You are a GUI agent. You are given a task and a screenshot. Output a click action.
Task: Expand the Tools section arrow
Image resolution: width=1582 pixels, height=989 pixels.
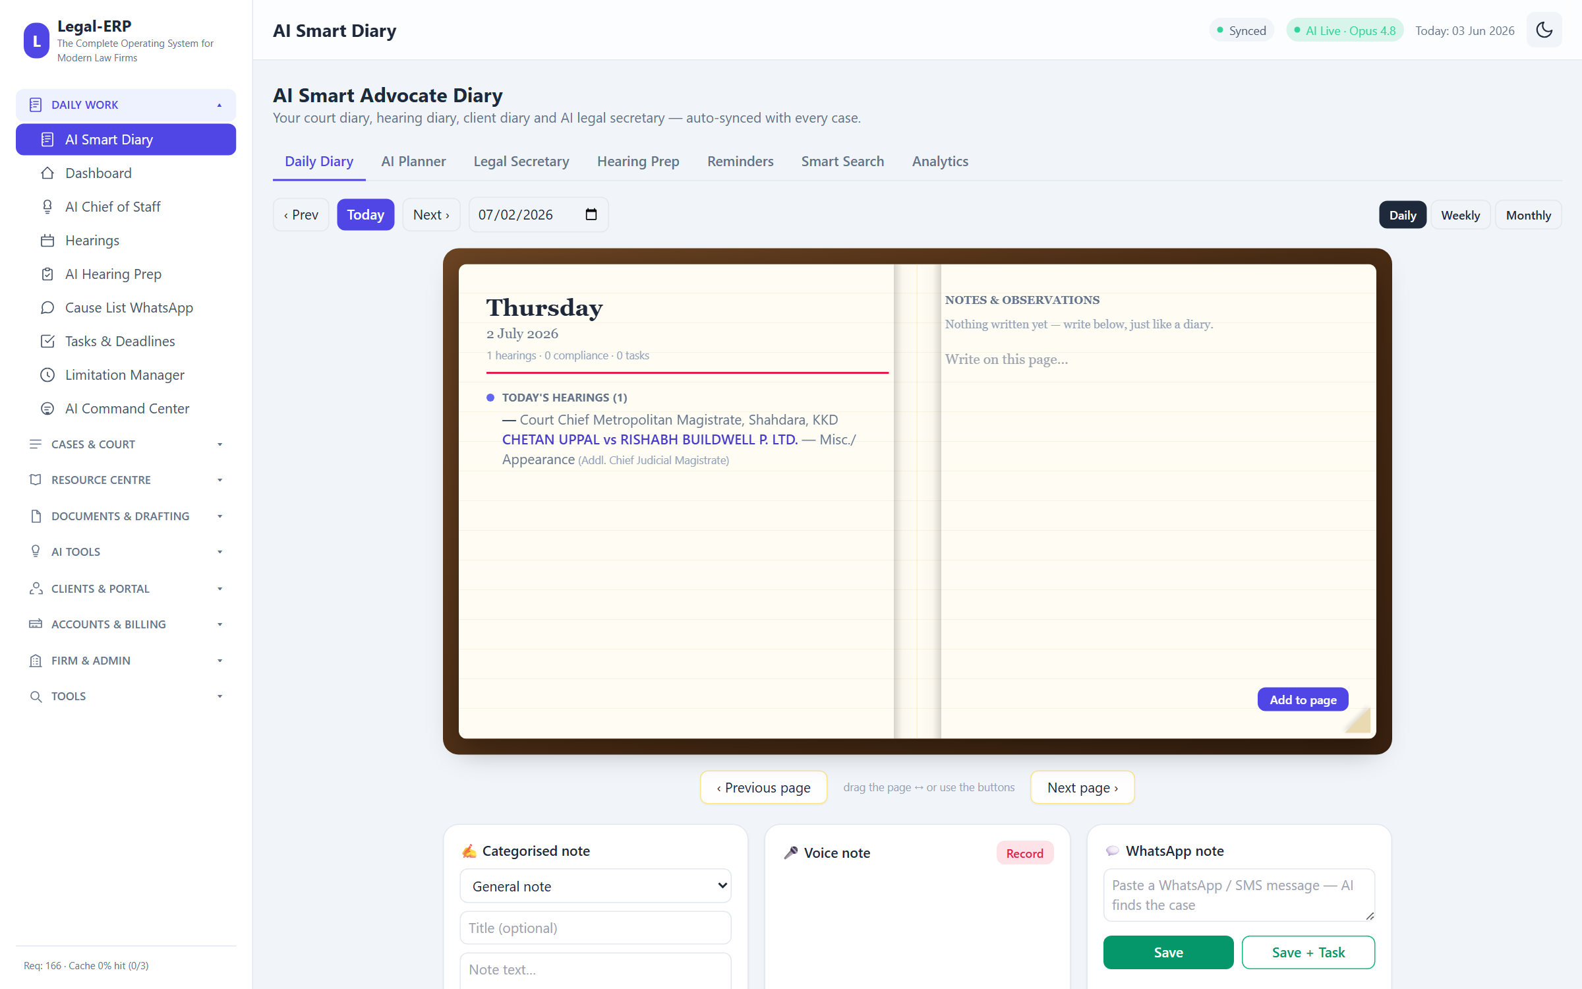pyautogui.click(x=220, y=696)
